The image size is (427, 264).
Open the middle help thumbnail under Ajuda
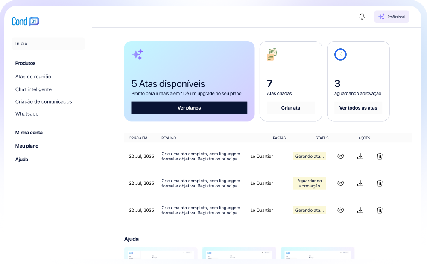[239, 253]
